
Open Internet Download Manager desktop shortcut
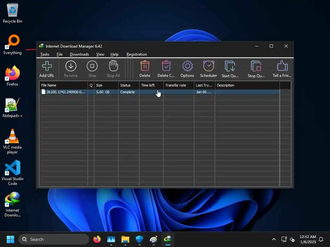click(13, 204)
